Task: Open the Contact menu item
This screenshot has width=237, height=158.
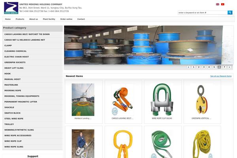Action: [x=81, y=19]
